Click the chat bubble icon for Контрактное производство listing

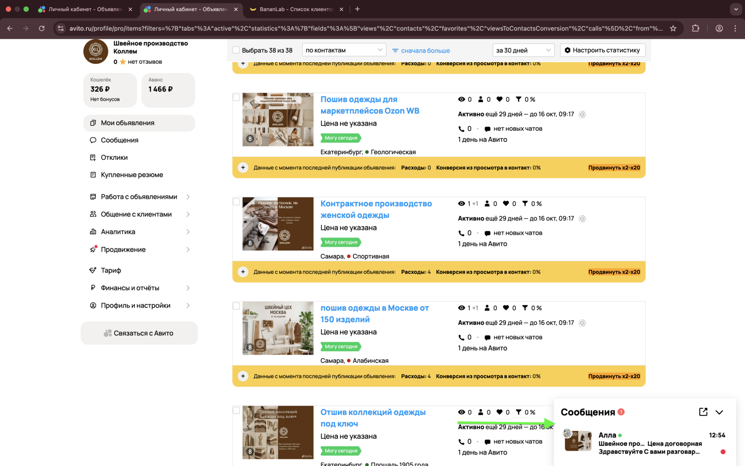488,233
